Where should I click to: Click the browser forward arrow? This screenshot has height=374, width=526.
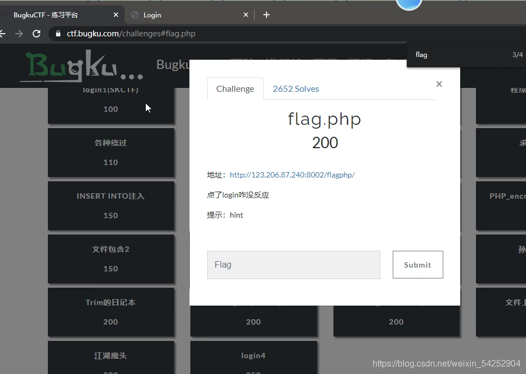click(19, 34)
